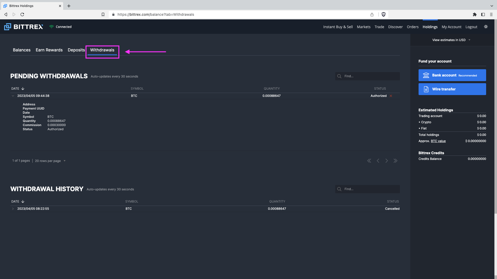This screenshot has height=279, width=497.
Task: Open the Markets menu item
Action: [x=363, y=27]
